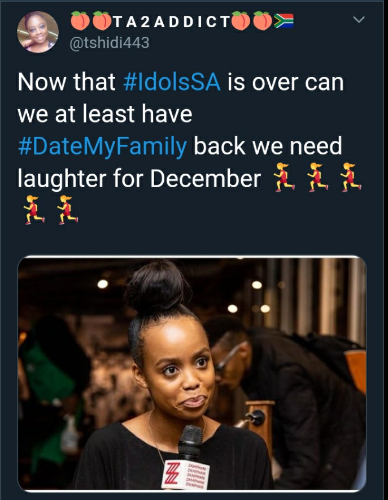Screen dimensions: 388x500
Task: Click the second peach emoji before TA2ADDICT
Action: tap(102, 21)
